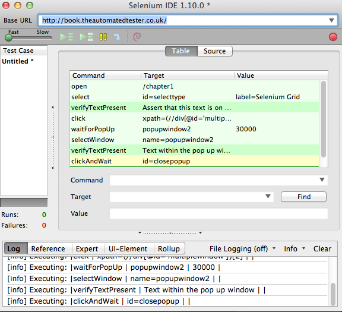342x312 pixels.
Task: Click into the Value input field
Action: [218, 213]
